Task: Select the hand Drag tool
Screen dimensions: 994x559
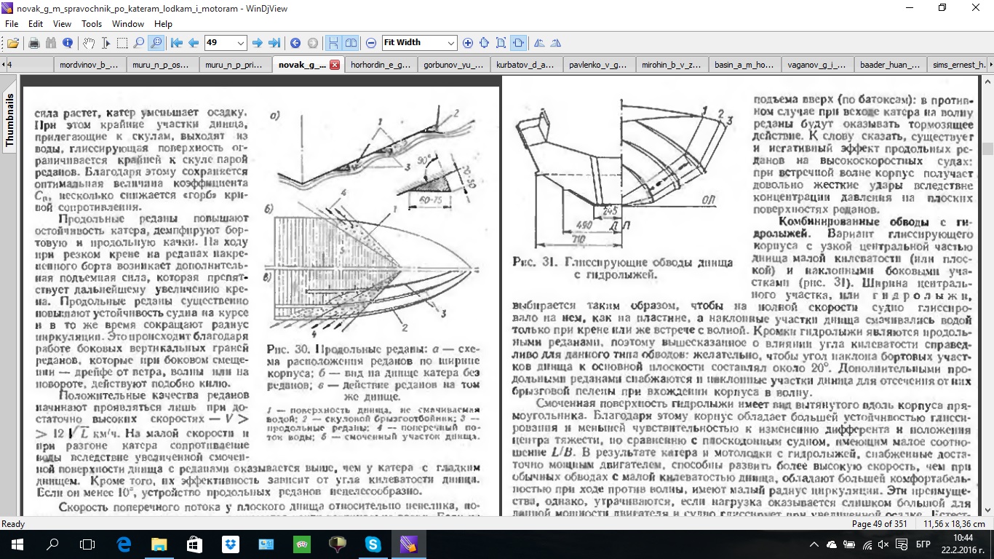Action: (88, 43)
